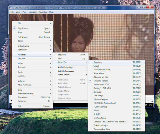Jump to Kimi no Senpou chapter

tap(116, 99)
